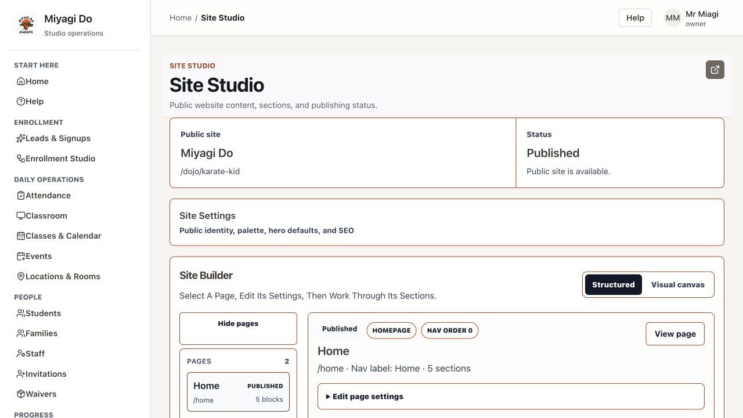Click the Families people icon
Screen dimensions: 743x418
(21, 333)
